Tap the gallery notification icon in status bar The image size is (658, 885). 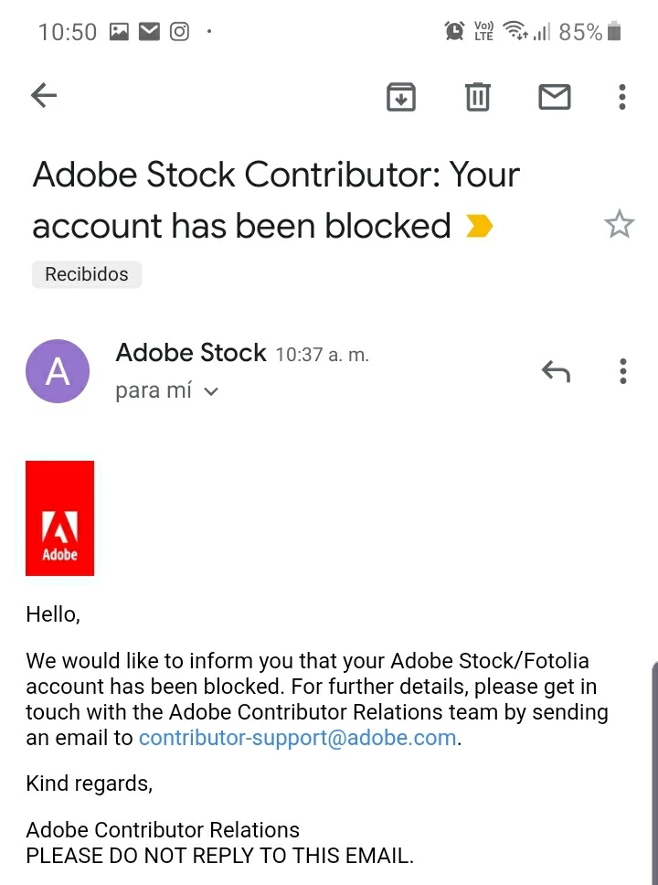tap(119, 32)
